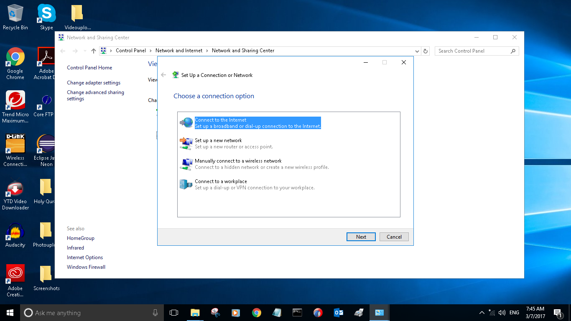Open the YTD Video Downloader desktop icon
571x321 pixels.
point(15,194)
